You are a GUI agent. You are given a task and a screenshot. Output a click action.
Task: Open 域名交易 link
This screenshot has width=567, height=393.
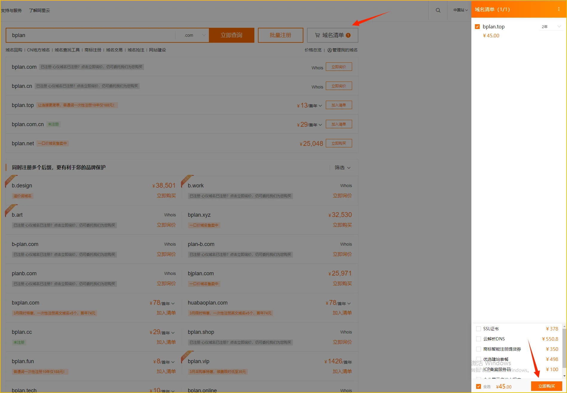coord(114,50)
